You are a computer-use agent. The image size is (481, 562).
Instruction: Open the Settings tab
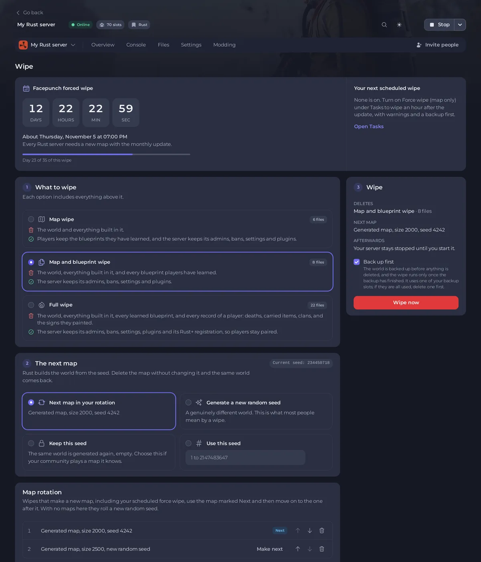(x=191, y=45)
